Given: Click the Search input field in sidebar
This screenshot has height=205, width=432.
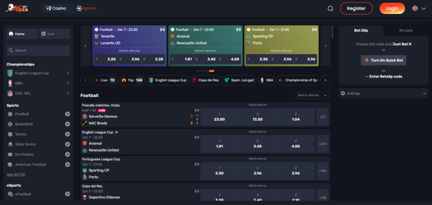Looking at the screenshot, I should pyautogui.click(x=38, y=51).
